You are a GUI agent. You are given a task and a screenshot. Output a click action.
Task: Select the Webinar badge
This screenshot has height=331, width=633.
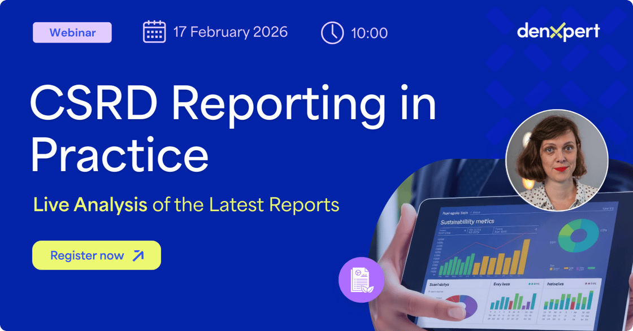point(72,32)
